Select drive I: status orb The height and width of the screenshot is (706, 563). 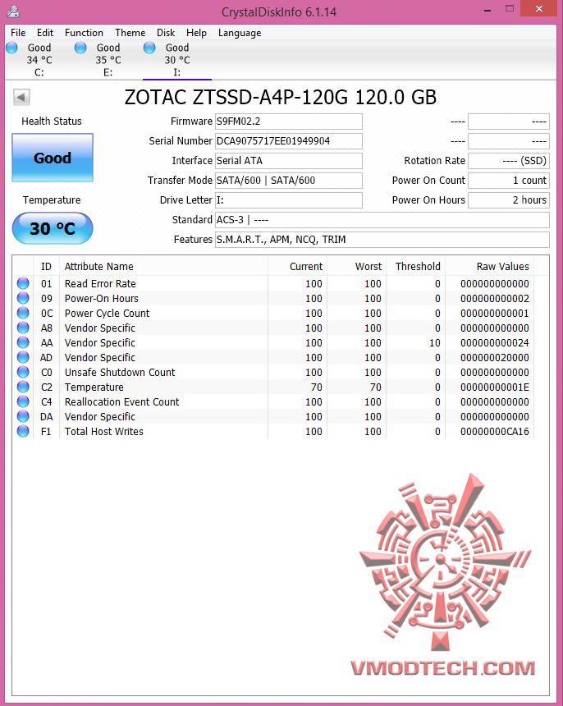click(149, 48)
